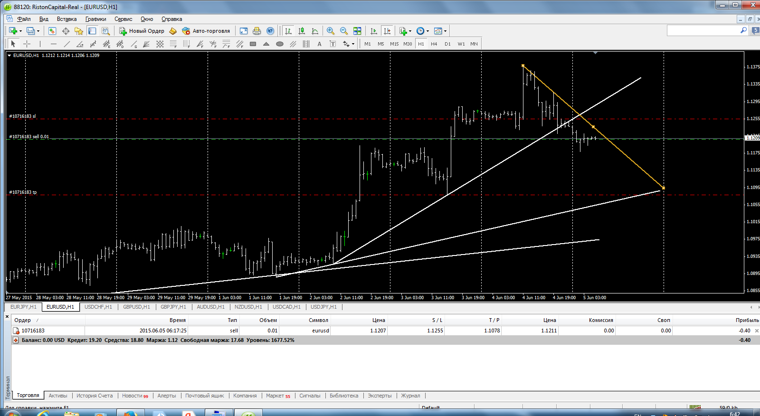Click the Новый Ордер button
This screenshot has height=416, width=760.
pos(142,31)
